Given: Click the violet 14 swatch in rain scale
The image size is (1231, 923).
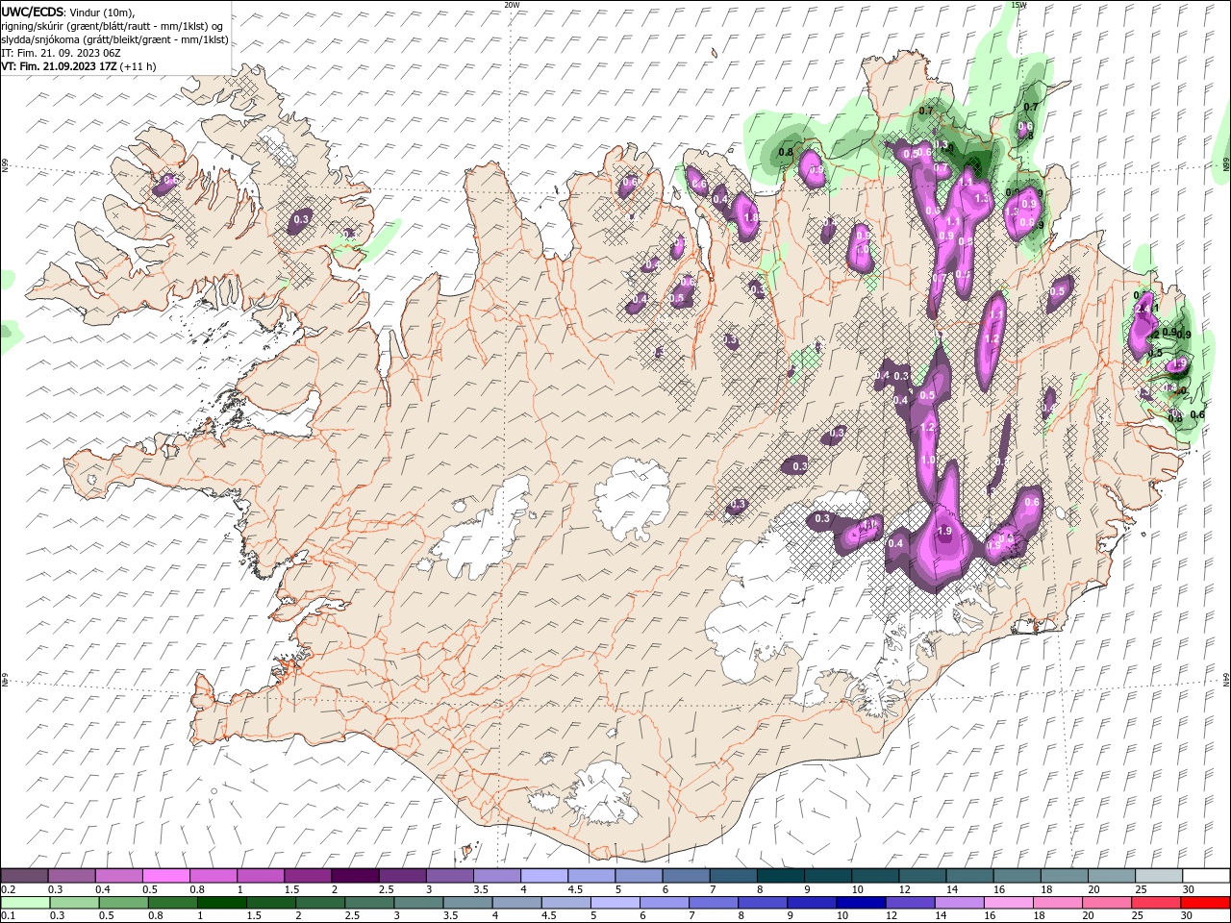Looking at the screenshot, I should 958,903.
